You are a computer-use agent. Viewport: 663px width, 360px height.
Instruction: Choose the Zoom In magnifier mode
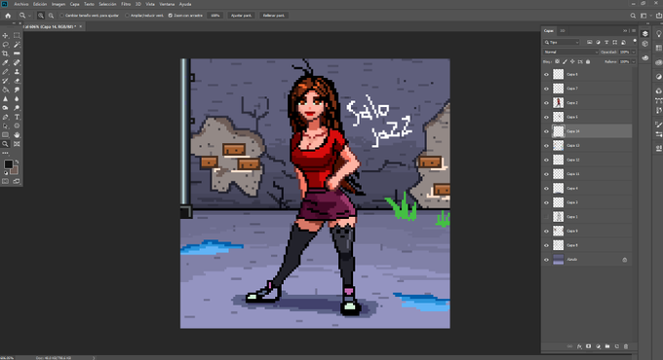point(41,16)
